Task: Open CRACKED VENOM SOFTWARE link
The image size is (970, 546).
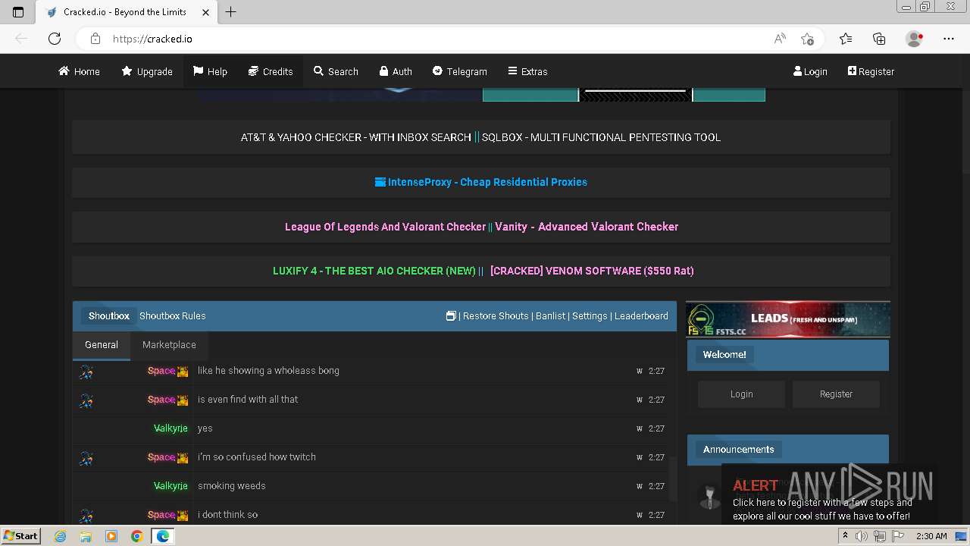Action: point(592,271)
